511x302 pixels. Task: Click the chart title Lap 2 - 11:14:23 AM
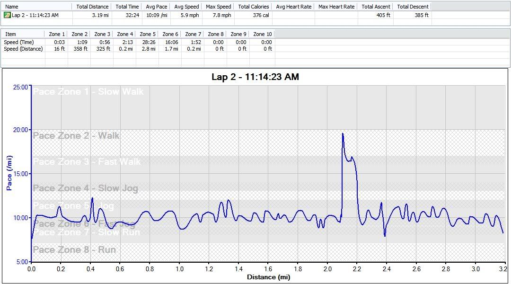coord(255,77)
